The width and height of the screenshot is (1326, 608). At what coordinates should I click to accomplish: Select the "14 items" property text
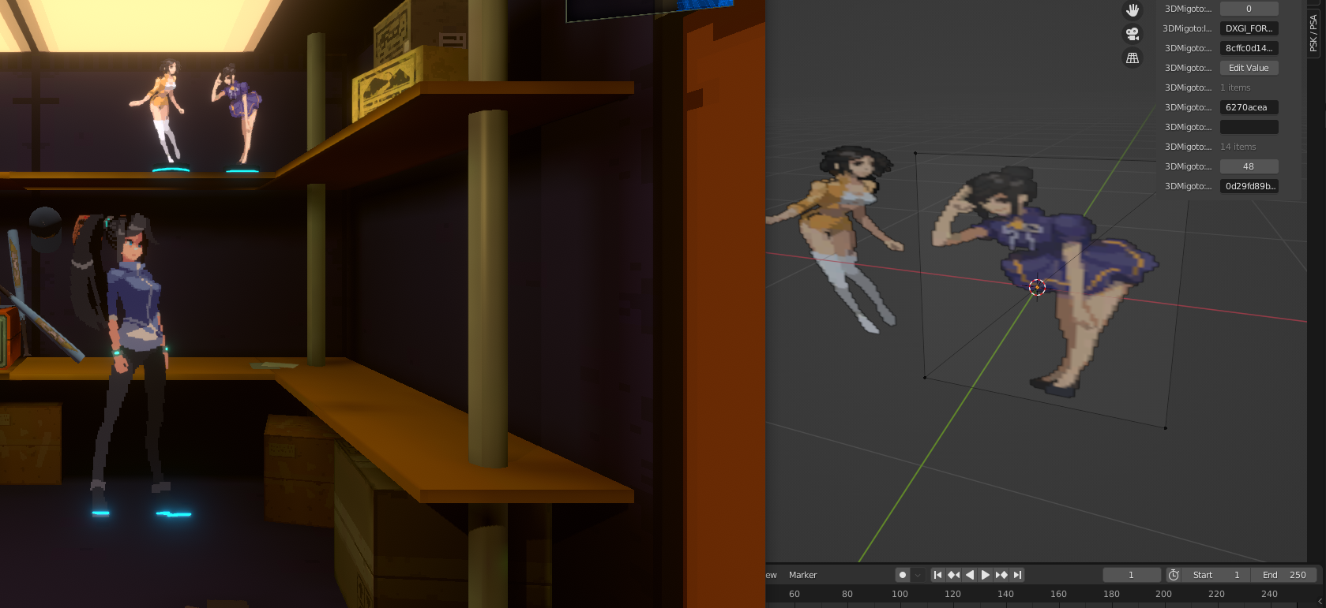(x=1238, y=147)
